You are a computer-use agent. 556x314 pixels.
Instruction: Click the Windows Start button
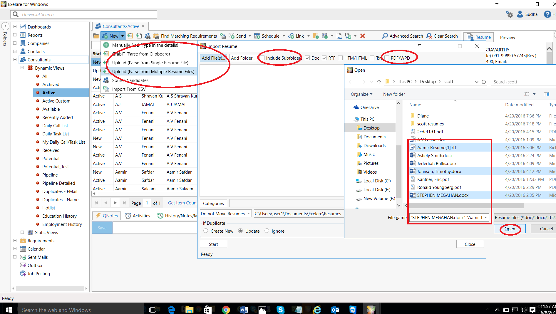(x=9, y=310)
